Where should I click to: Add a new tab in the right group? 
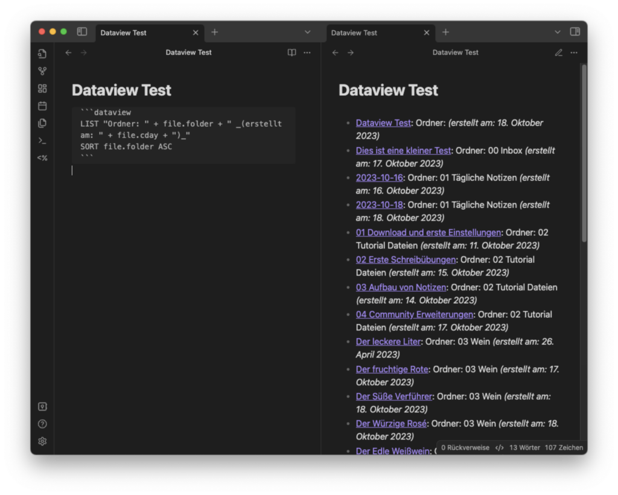pos(445,33)
